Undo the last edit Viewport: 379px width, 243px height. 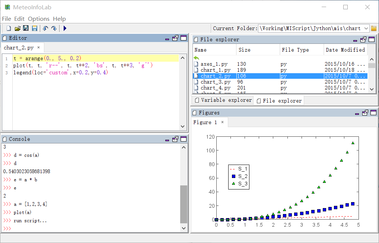pos(45,28)
